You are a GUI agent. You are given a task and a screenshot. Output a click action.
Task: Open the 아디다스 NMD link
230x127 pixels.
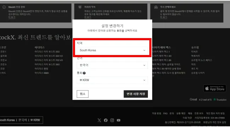coord(42,73)
